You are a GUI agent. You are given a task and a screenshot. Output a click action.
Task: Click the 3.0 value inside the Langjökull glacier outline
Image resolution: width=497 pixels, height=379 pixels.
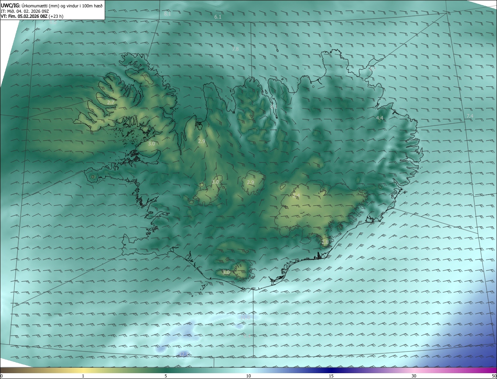click(215, 182)
